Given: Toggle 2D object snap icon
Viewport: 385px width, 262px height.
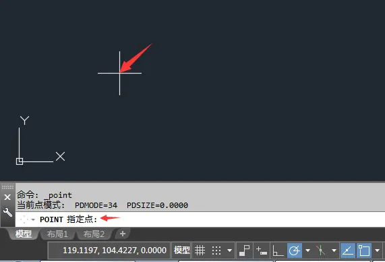Looking at the screenshot, I should pyautogui.click(x=363, y=251).
